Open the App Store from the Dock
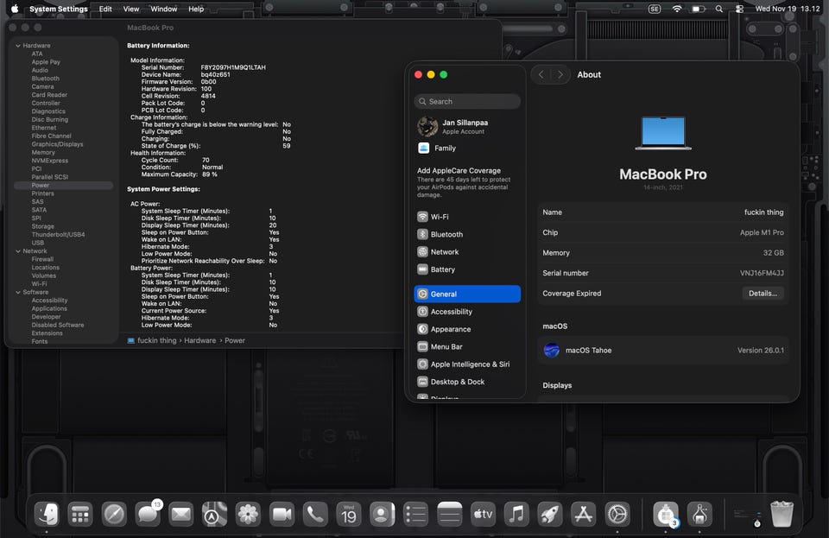 [584, 515]
